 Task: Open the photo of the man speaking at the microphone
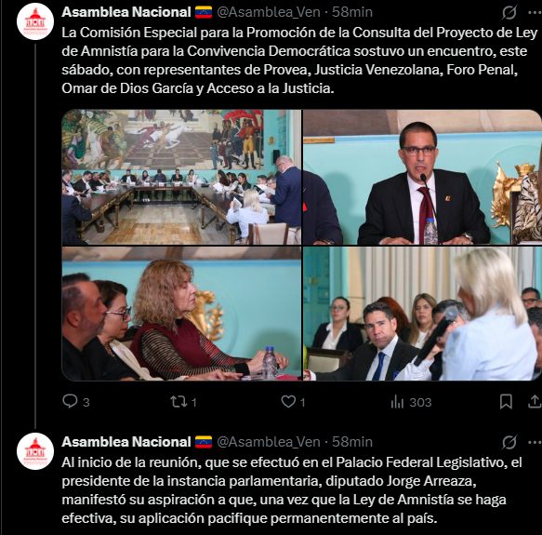[x=422, y=177]
